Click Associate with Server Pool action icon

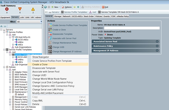50,38
